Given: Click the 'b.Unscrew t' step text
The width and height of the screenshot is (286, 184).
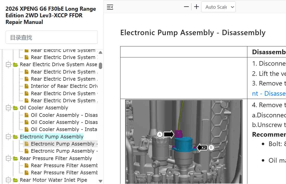Looking at the screenshot, I should (269, 125).
